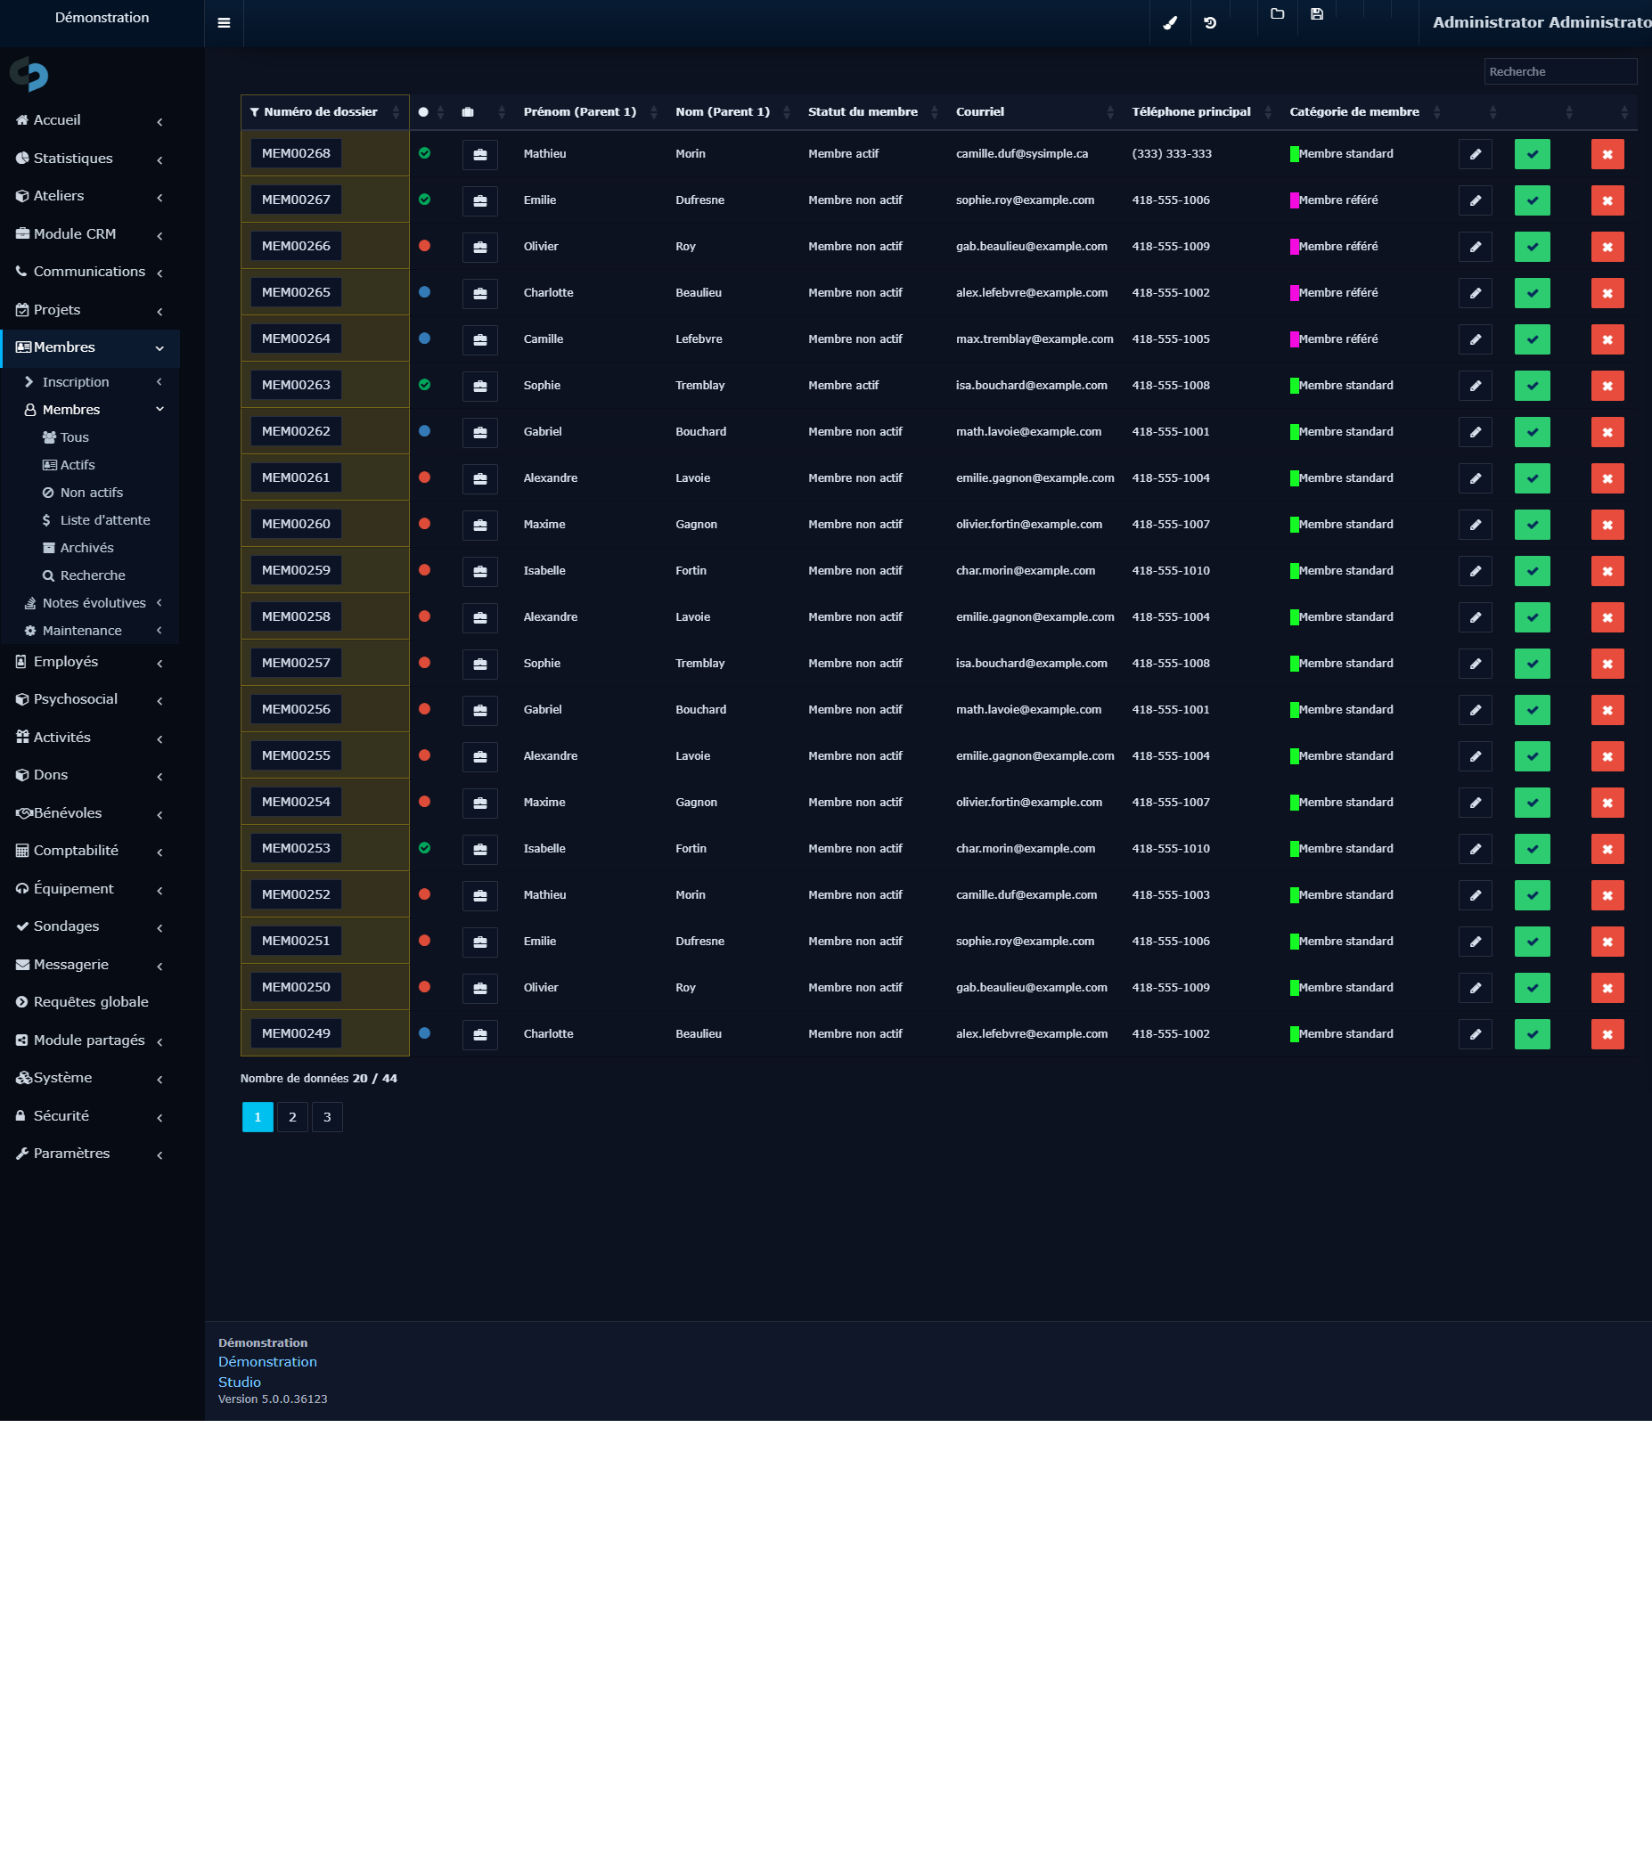Go to page 2 of results
The image size is (1652, 1860).
tap(292, 1116)
